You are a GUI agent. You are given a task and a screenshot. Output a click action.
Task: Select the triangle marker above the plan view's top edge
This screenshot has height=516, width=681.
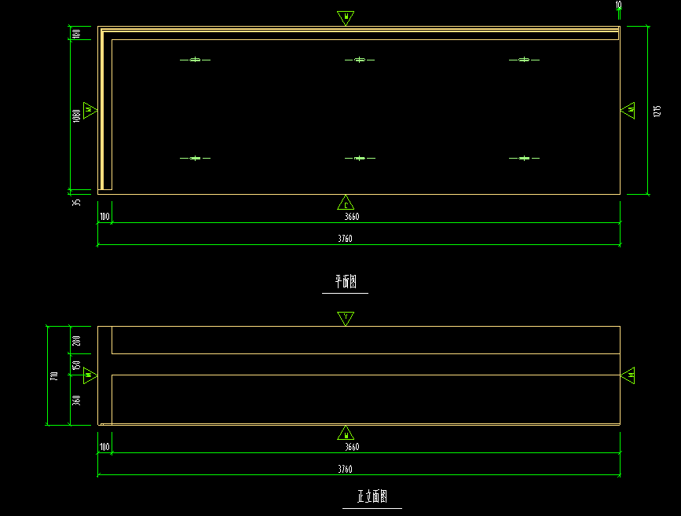[346, 18]
